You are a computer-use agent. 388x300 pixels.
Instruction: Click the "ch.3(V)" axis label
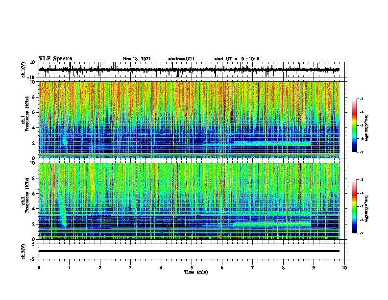(x=24, y=251)
